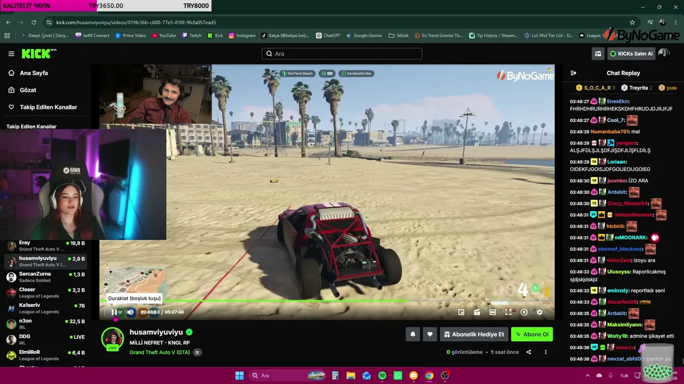Open the YouTube bookmark

(x=164, y=36)
